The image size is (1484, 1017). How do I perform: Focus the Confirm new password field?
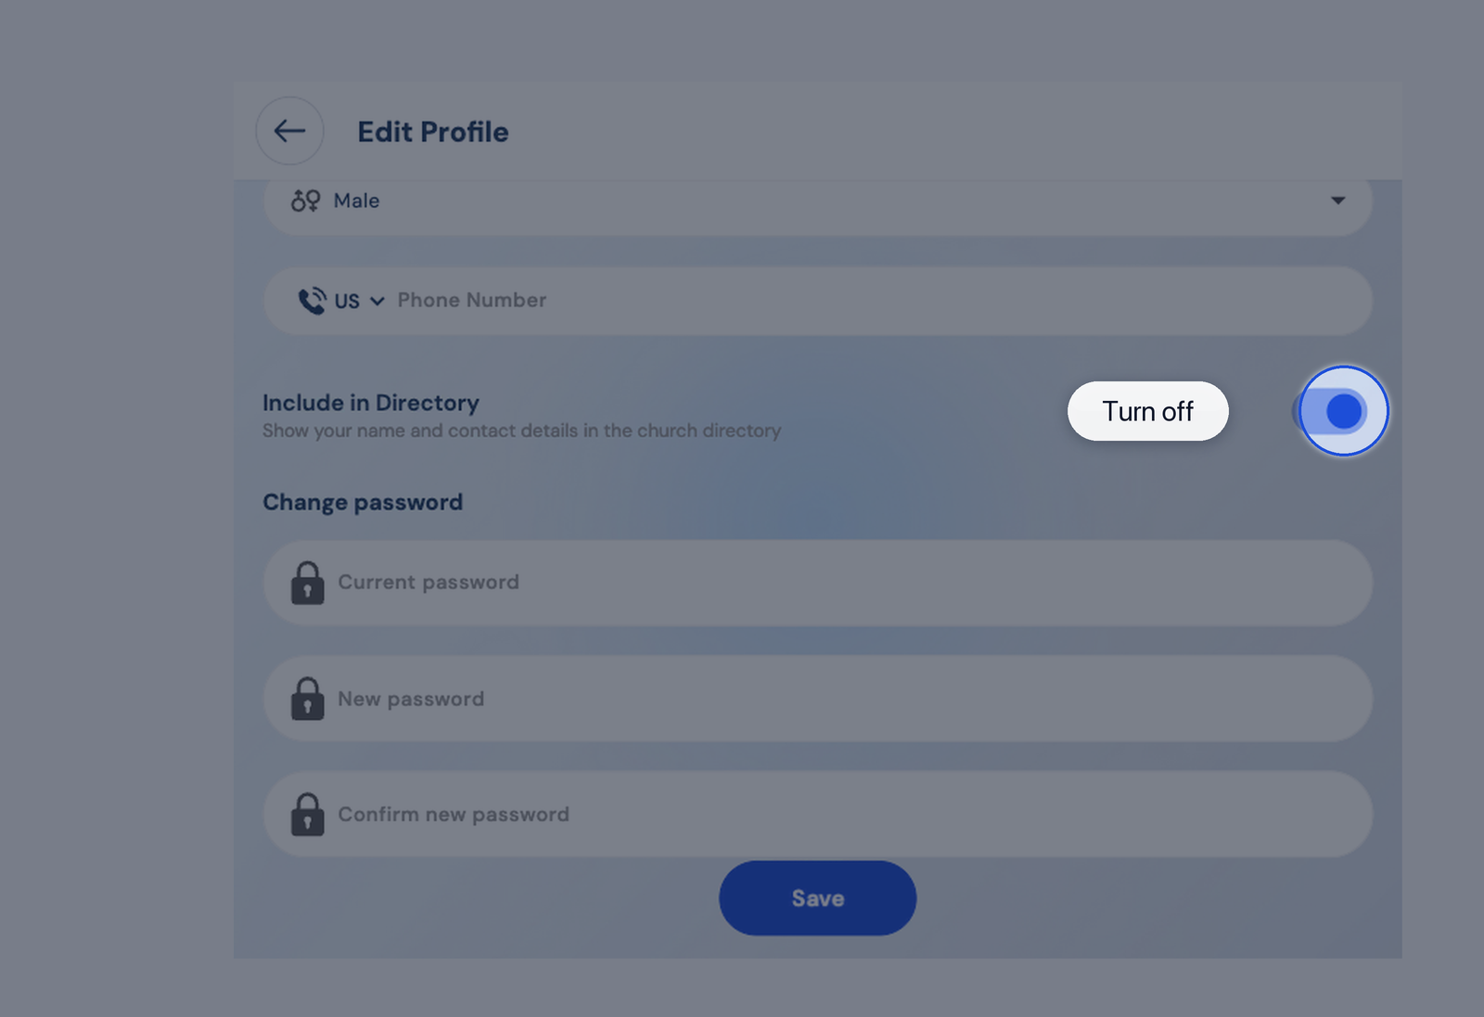click(x=817, y=814)
